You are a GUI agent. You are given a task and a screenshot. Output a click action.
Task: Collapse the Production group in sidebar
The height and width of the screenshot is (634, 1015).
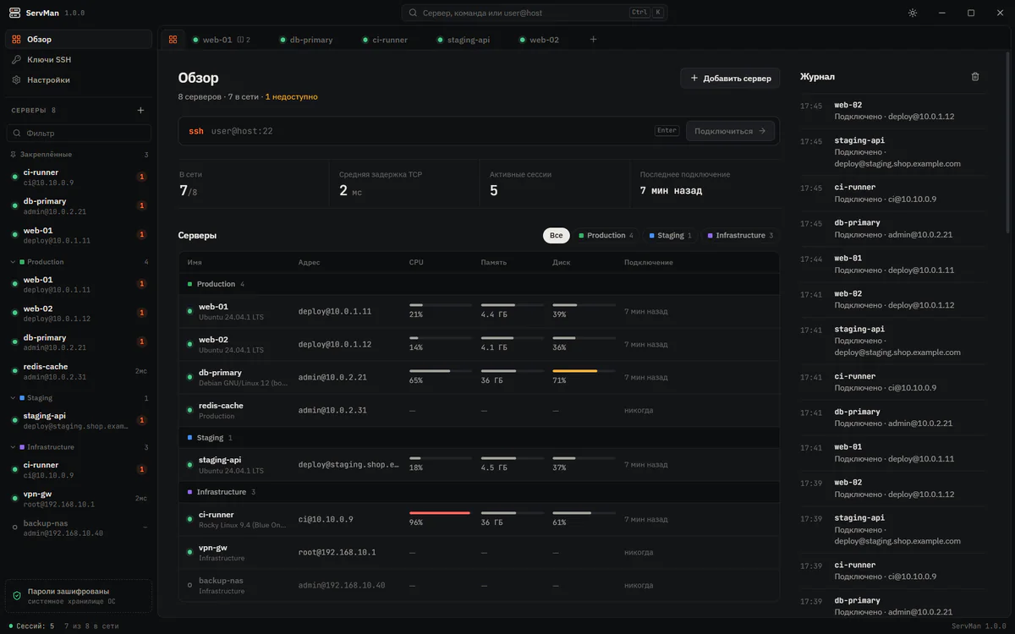tap(13, 262)
